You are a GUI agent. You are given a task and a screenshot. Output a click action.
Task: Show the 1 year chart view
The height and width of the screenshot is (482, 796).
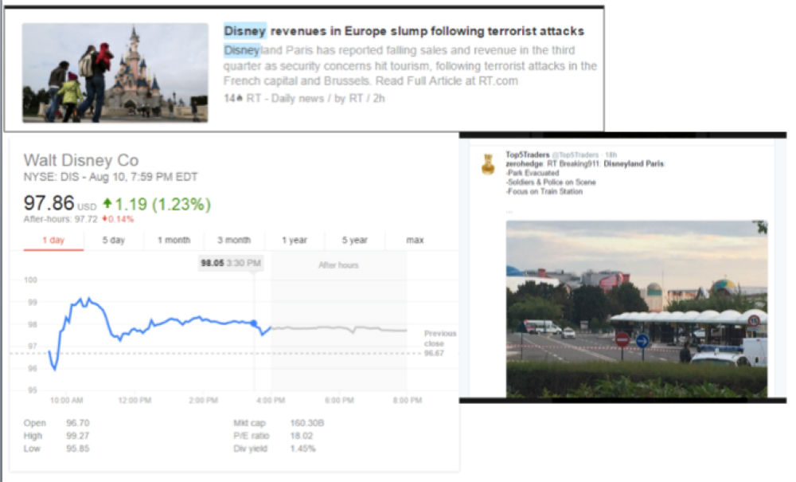pyautogui.click(x=294, y=240)
